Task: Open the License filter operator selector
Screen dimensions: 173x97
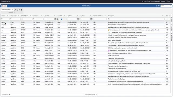Action: [x=34, y=19]
